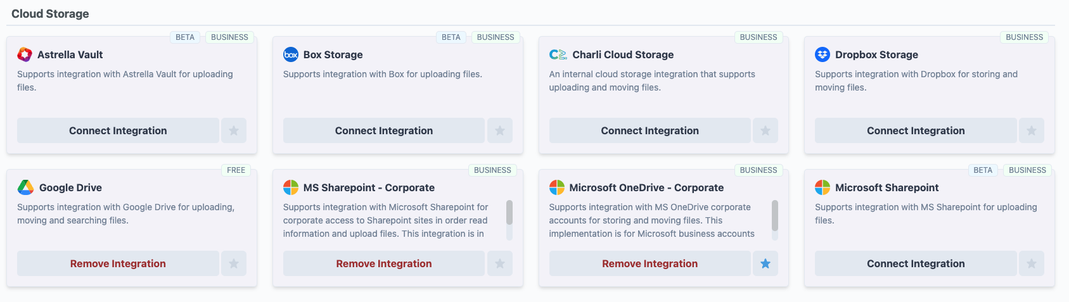The image size is (1069, 302).
Task: Click the Astrella Vault description text
Action: pyautogui.click(x=125, y=80)
